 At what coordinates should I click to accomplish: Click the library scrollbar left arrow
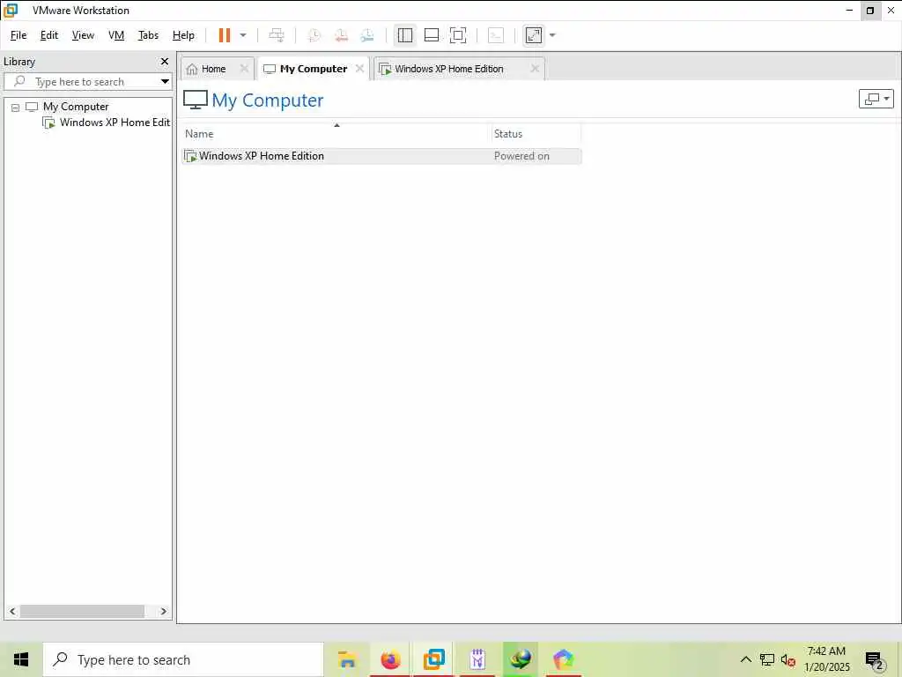[12, 612]
